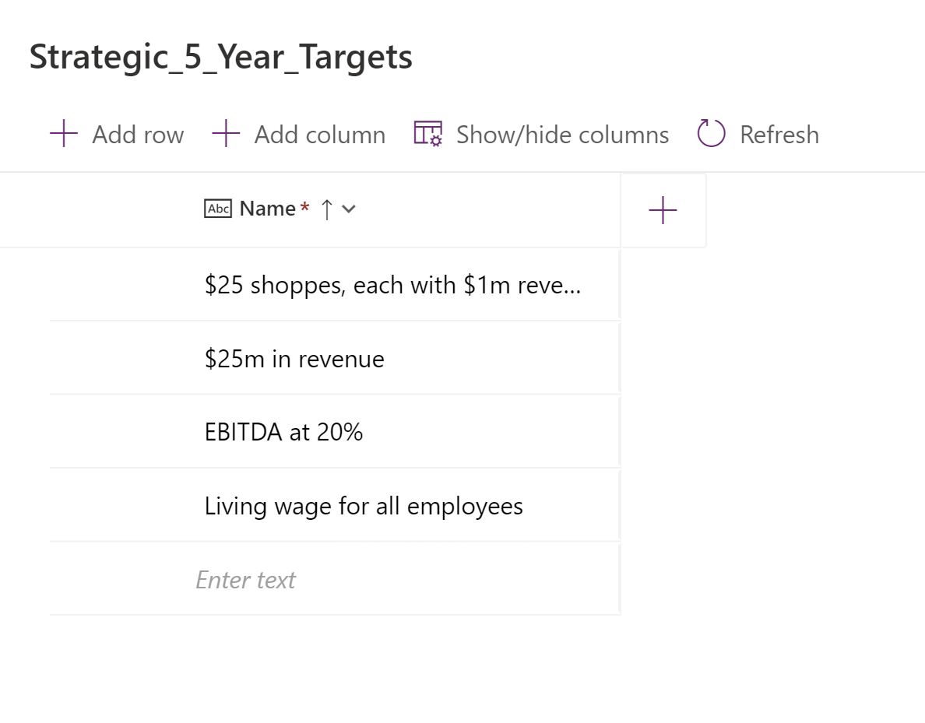Click the red required asterisk beside Name

(305, 207)
